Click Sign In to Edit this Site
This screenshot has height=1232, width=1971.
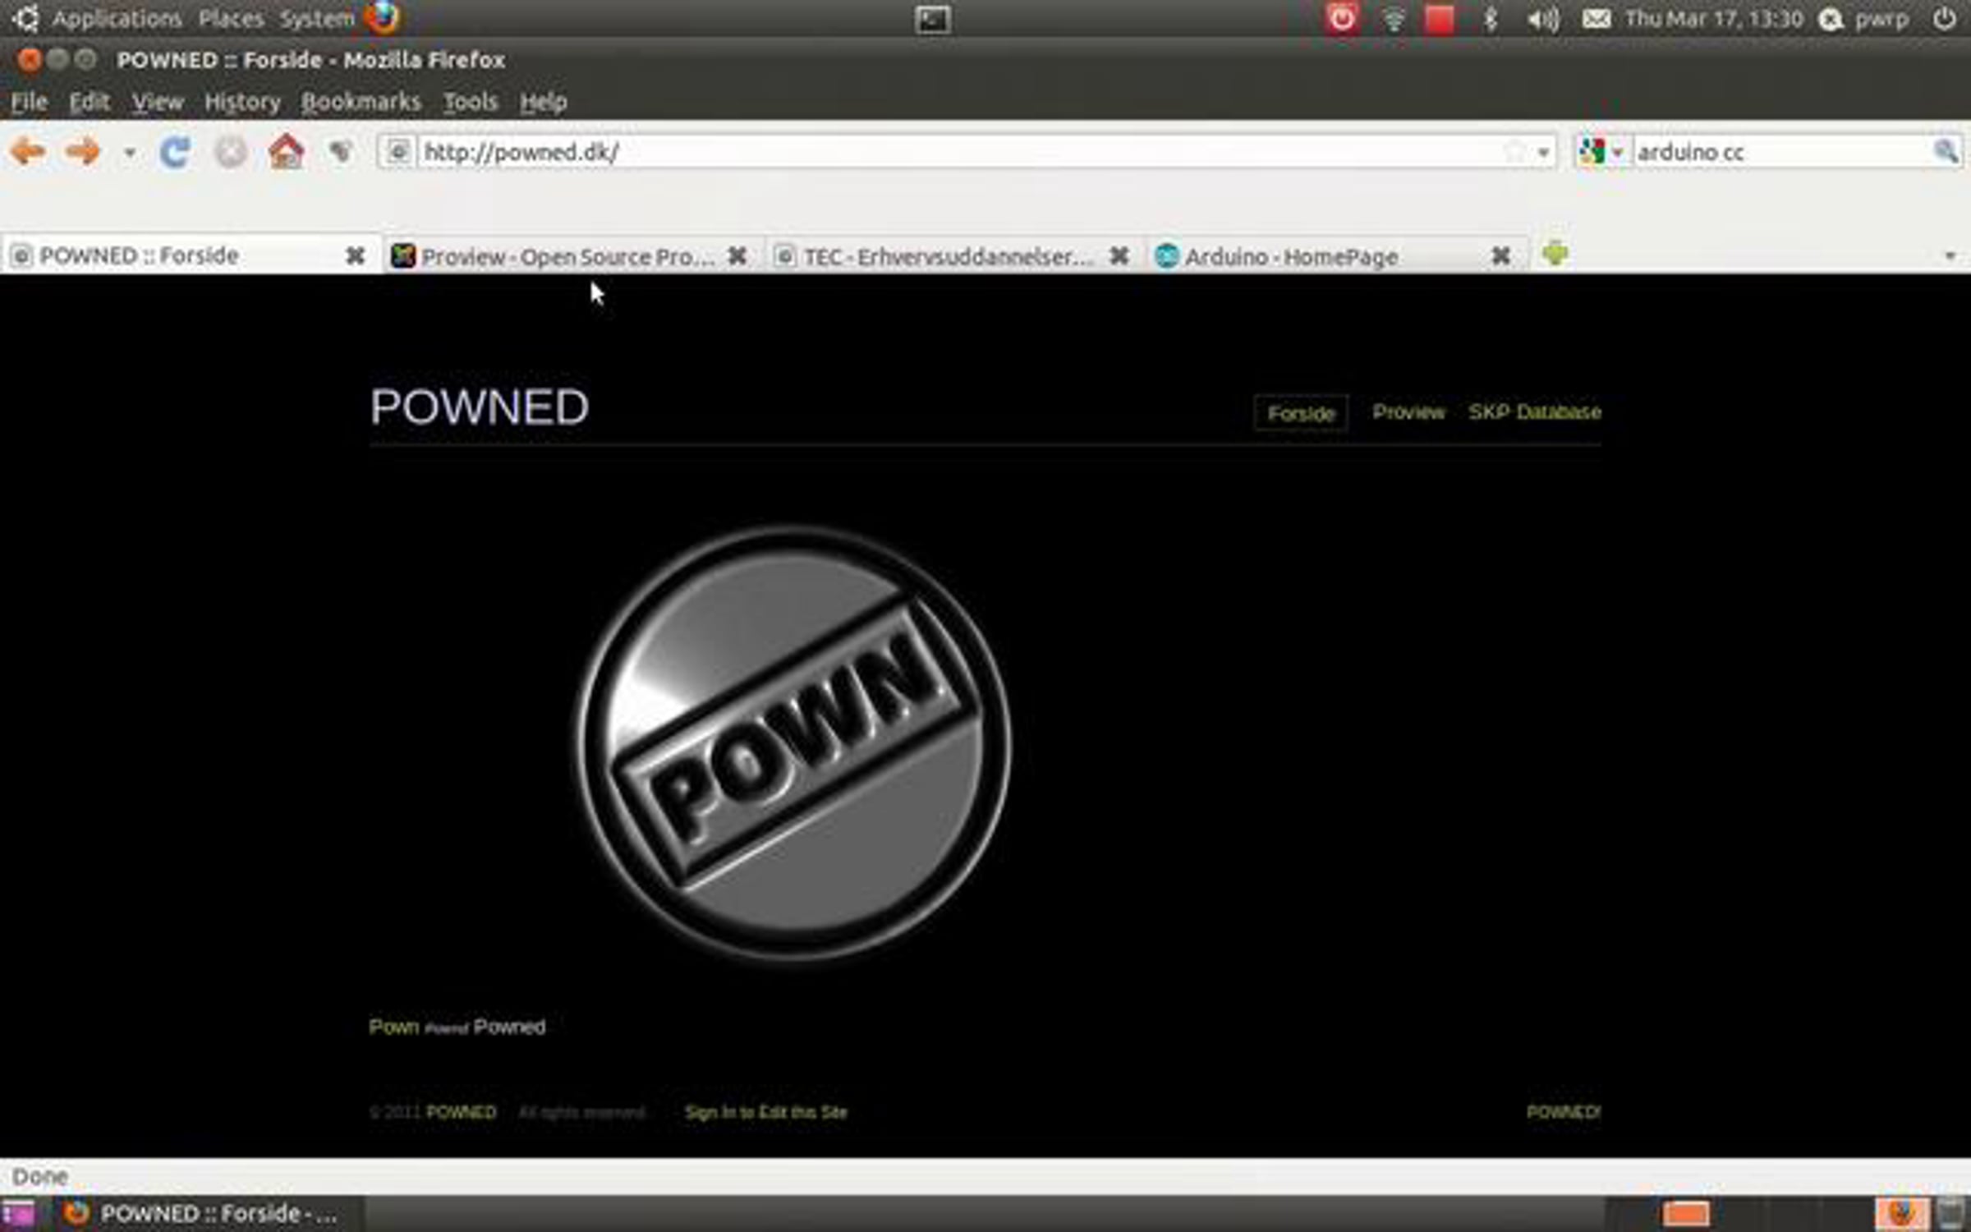pyautogui.click(x=765, y=1112)
